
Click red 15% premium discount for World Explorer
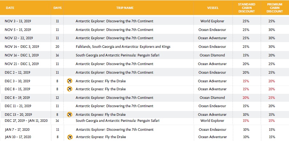coord(271,121)
